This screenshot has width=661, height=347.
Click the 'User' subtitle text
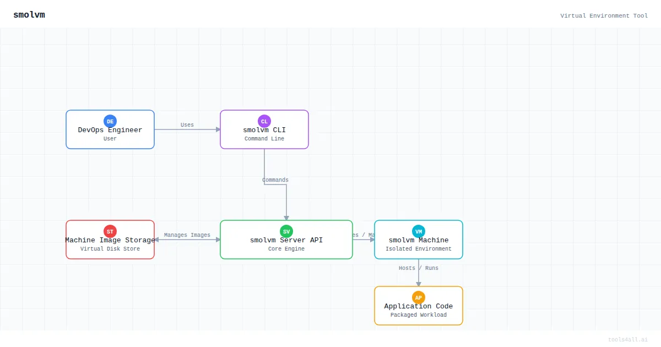pos(110,139)
